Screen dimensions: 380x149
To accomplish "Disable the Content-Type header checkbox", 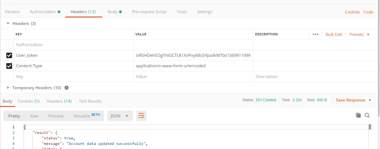I will (9, 66).
